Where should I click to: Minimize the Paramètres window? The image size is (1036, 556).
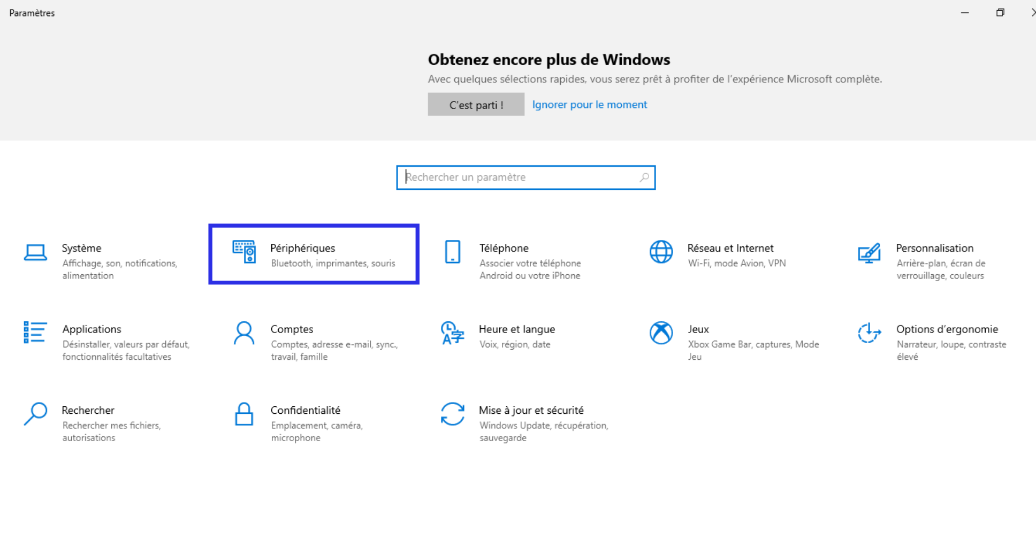pyautogui.click(x=965, y=12)
